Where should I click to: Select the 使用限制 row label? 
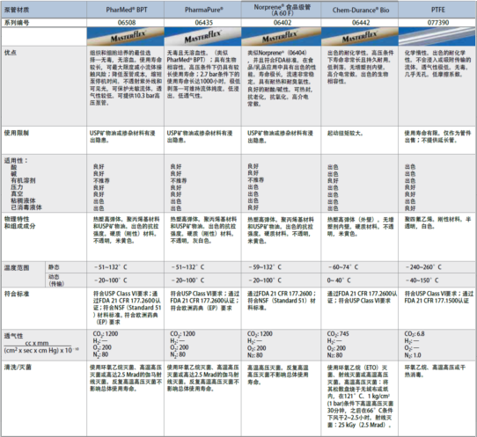17,133
